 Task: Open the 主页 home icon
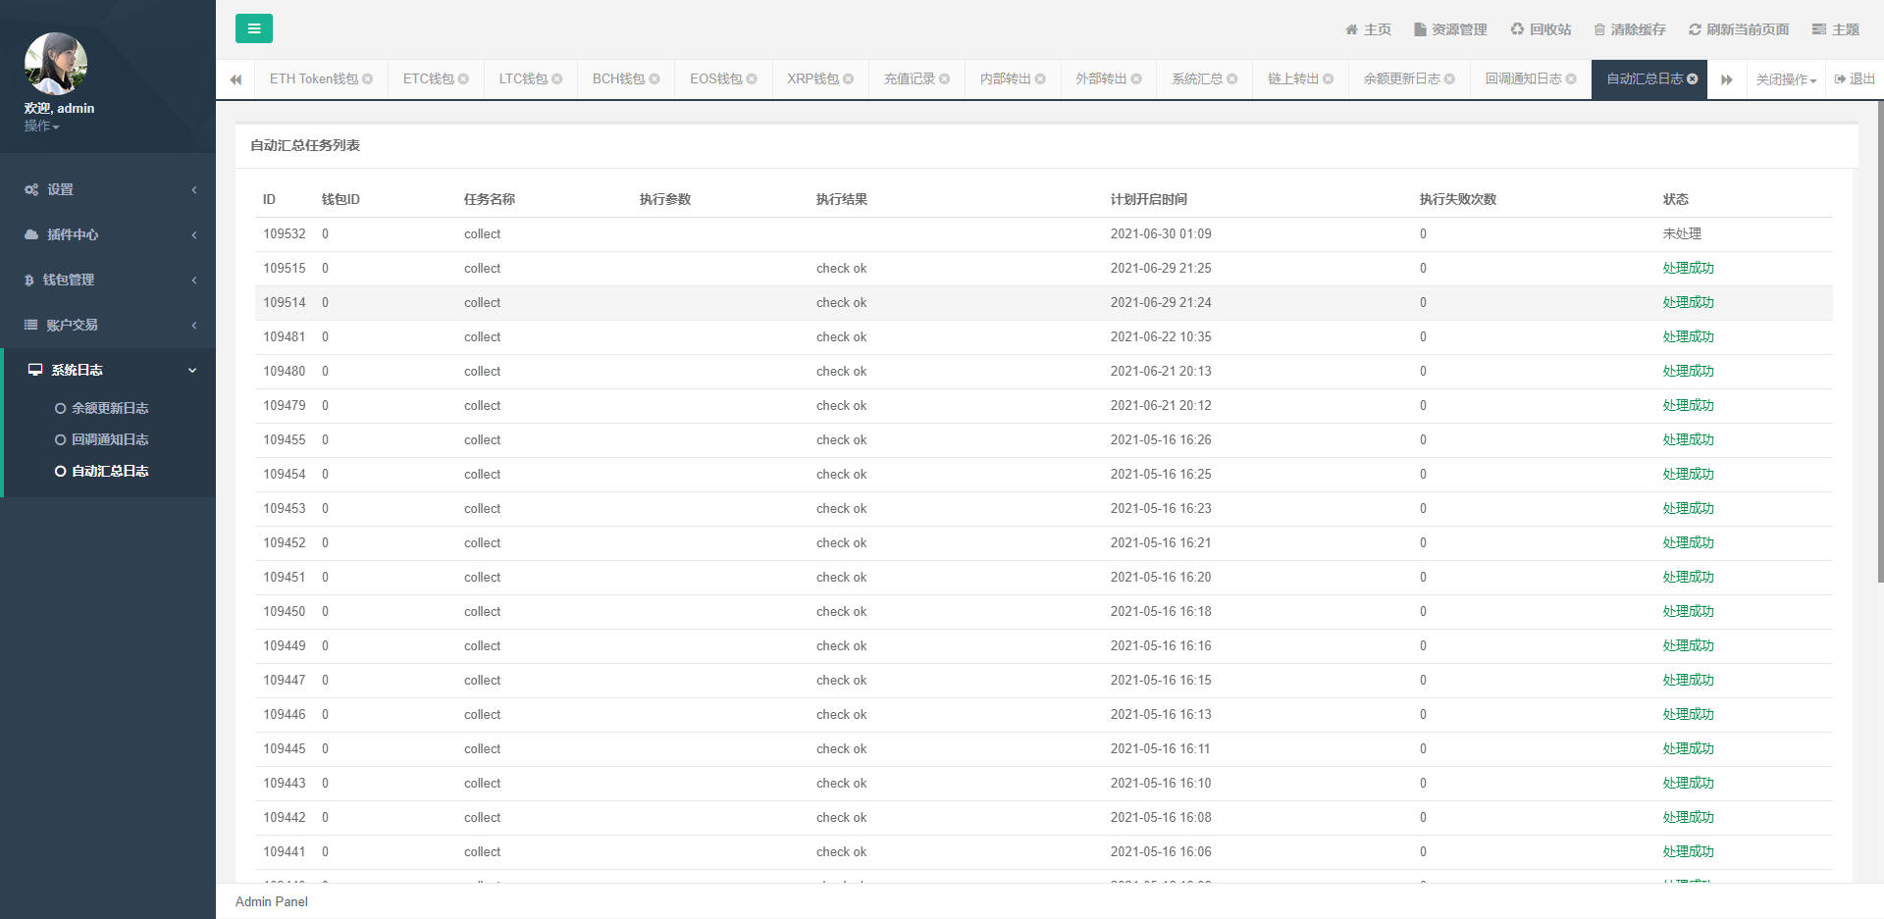point(1368,29)
